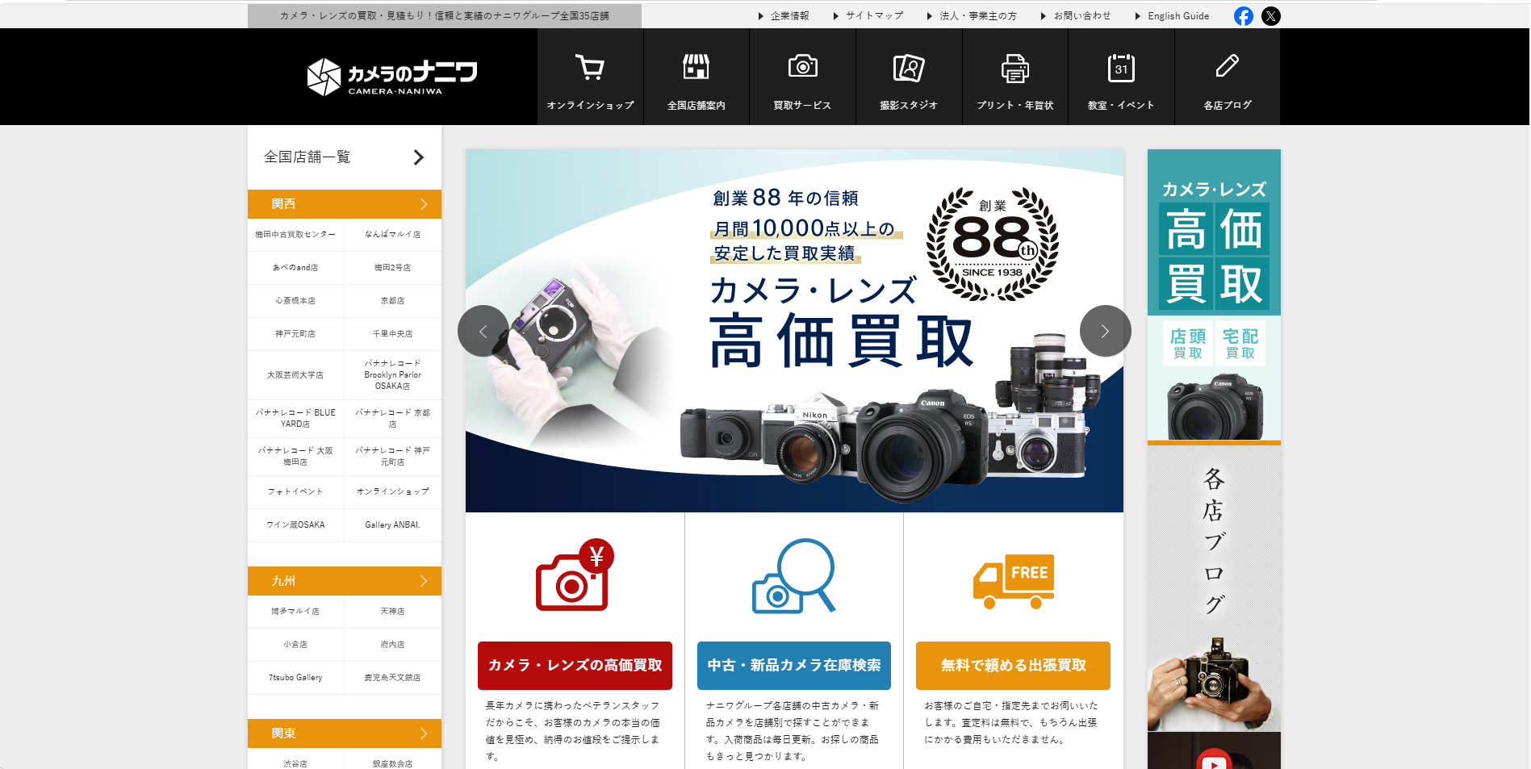Screen dimensions: 1531x769
Task: Open バナナレコード 京都店 link
Action: pos(393,419)
